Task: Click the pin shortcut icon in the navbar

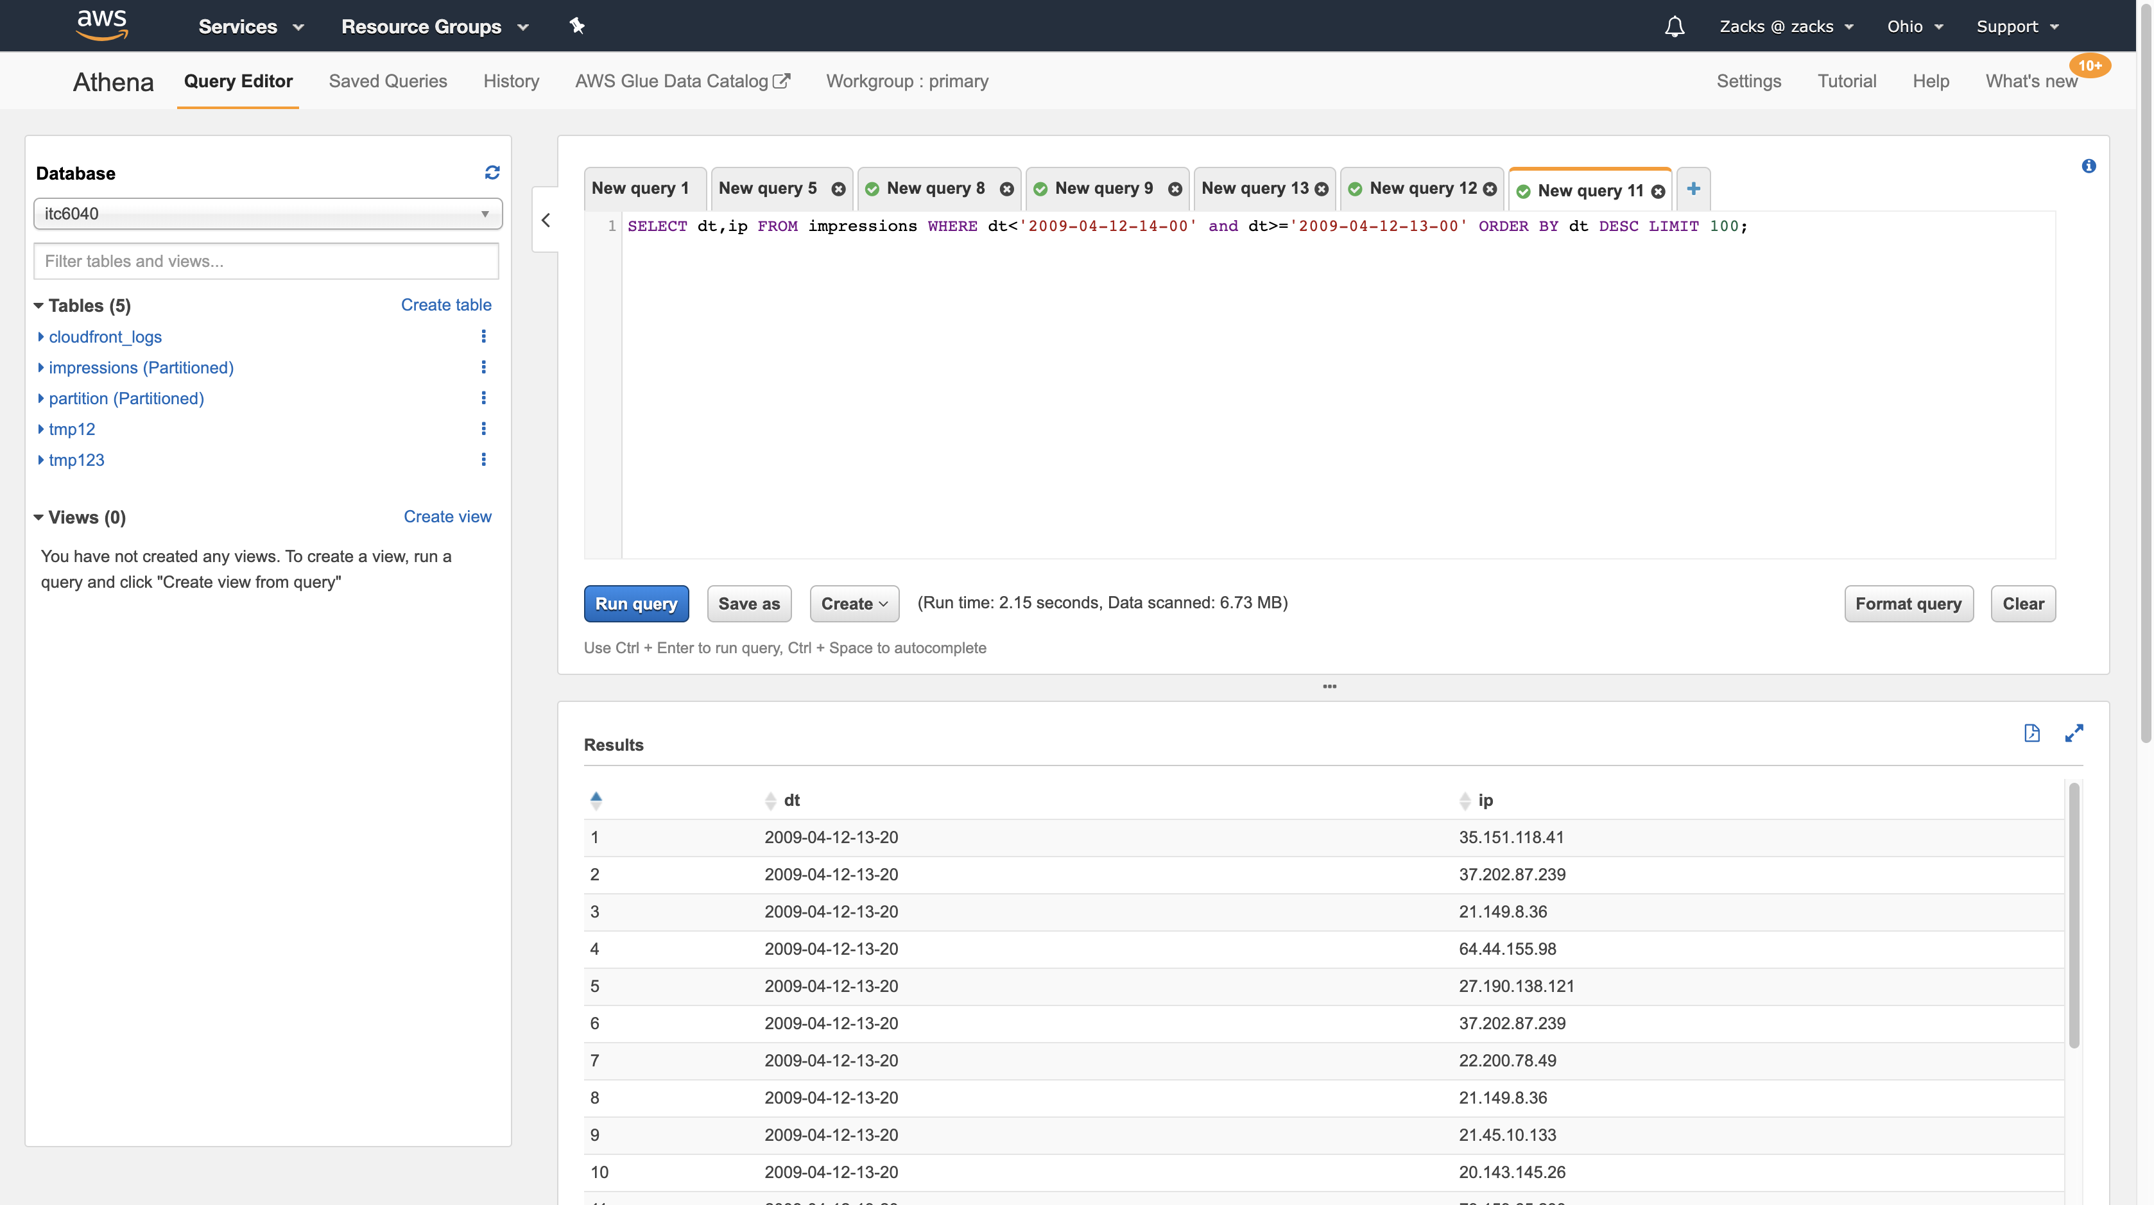Action: coord(577,26)
